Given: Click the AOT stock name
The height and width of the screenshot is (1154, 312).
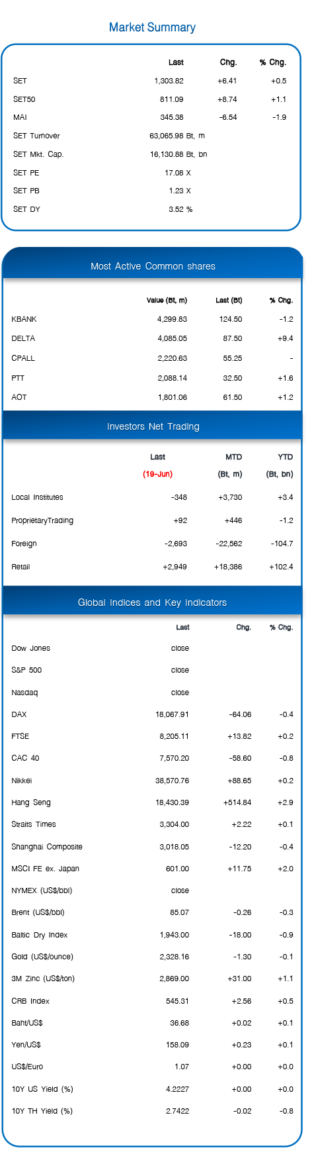Looking at the screenshot, I should (19, 397).
